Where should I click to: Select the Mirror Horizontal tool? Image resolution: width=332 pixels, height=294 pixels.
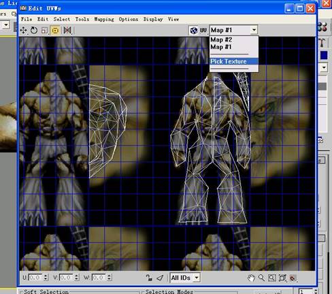[67, 30]
